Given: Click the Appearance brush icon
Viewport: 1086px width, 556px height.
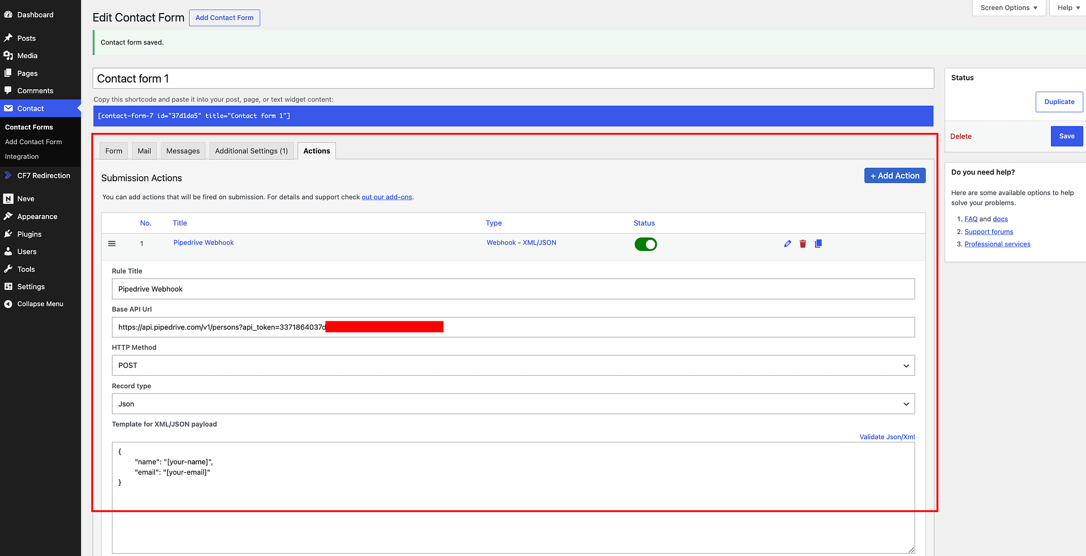Looking at the screenshot, I should [8, 216].
